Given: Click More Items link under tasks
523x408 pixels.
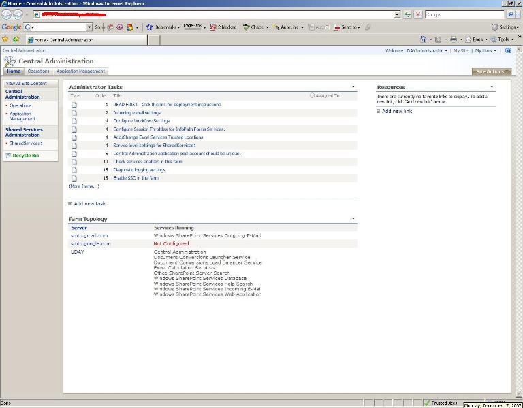Looking at the screenshot, I should [x=84, y=186].
